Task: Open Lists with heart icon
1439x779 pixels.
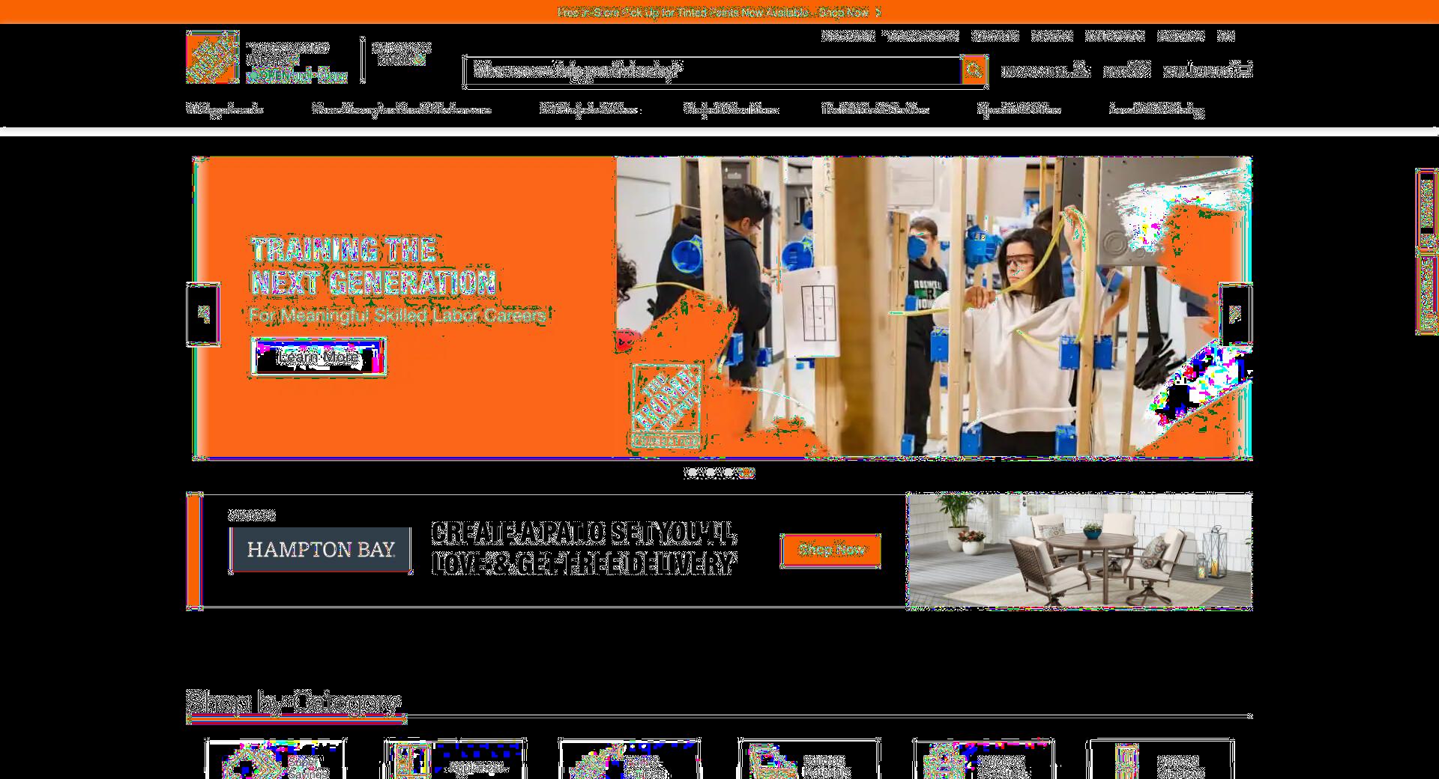Action: point(1126,70)
